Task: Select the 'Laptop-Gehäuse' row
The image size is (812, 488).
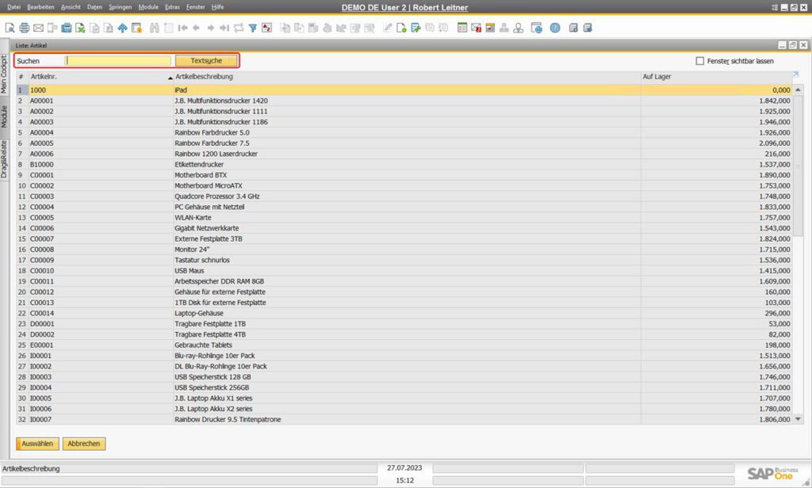Action: click(404, 313)
